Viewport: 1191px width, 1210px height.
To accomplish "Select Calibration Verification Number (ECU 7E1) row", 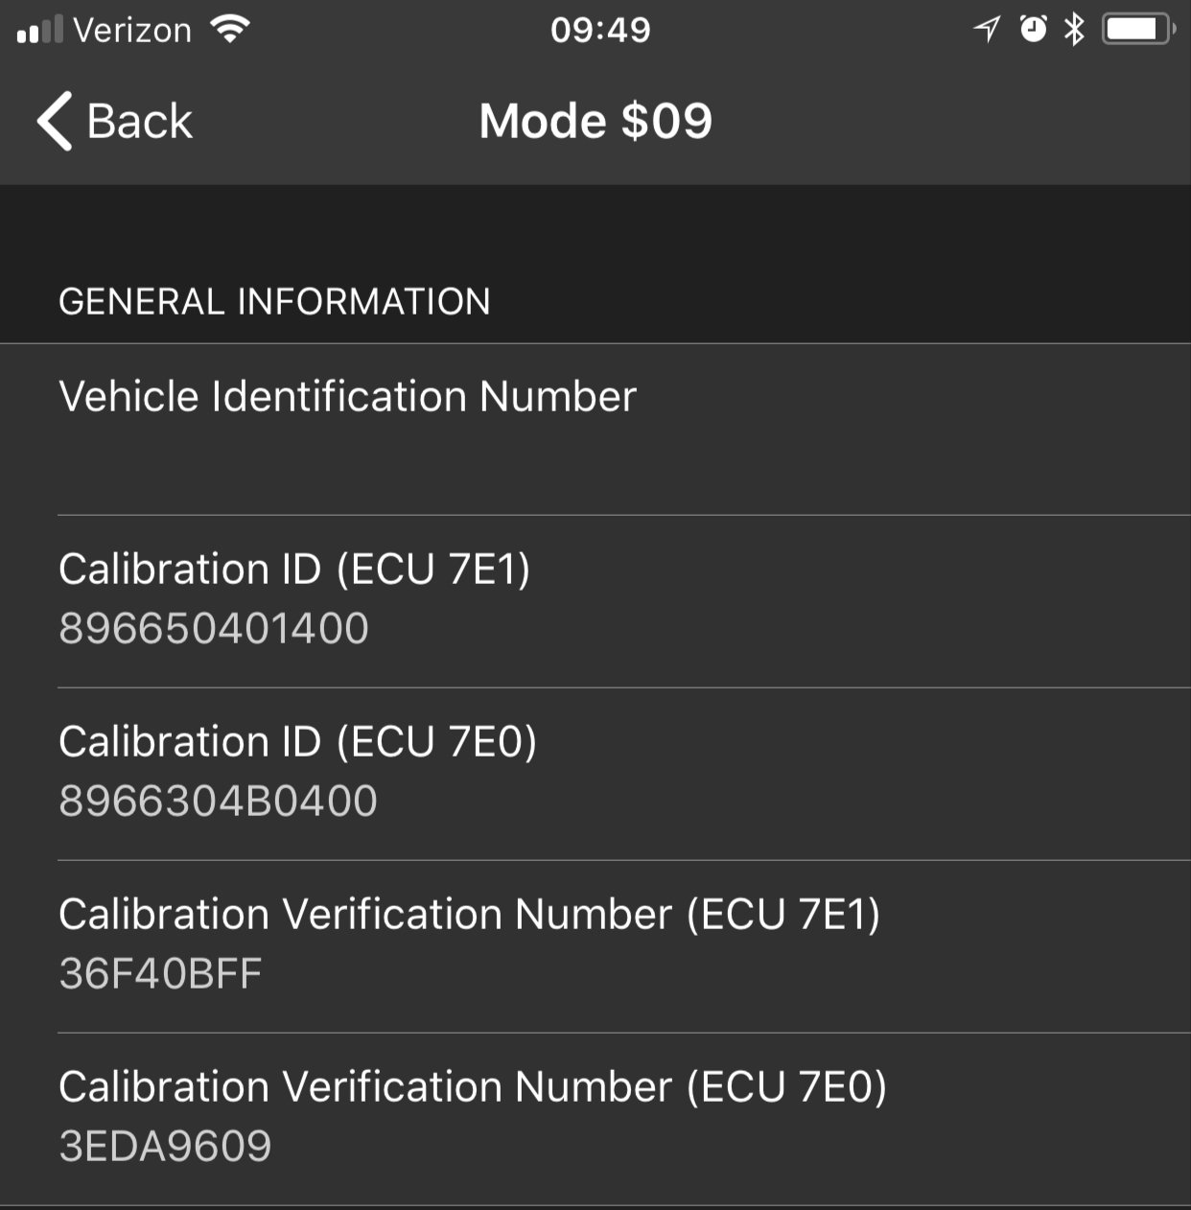I will click(x=595, y=946).
